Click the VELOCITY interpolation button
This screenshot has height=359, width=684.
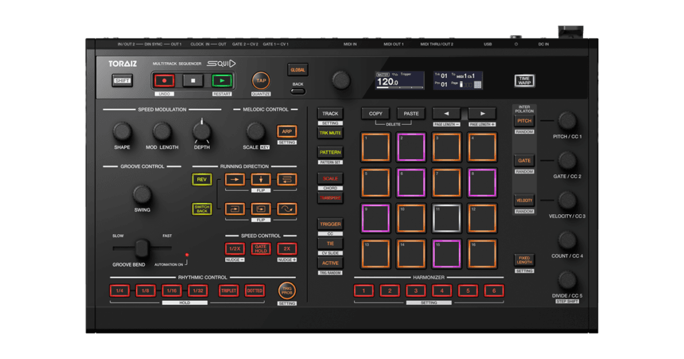[x=524, y=200]
